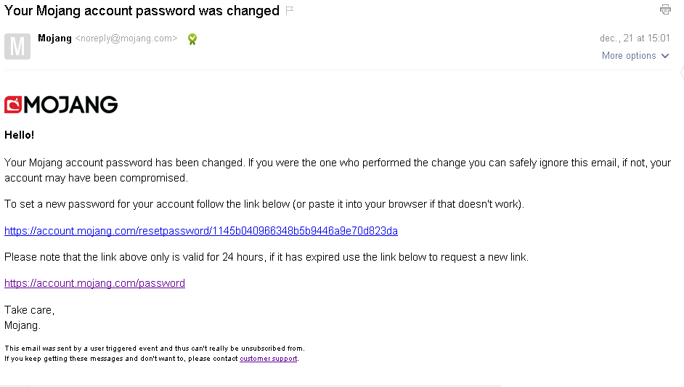The width and height of the screenshot is (684, 387).
Task: Open the customer support link
Action: click(x=268, y=359)
